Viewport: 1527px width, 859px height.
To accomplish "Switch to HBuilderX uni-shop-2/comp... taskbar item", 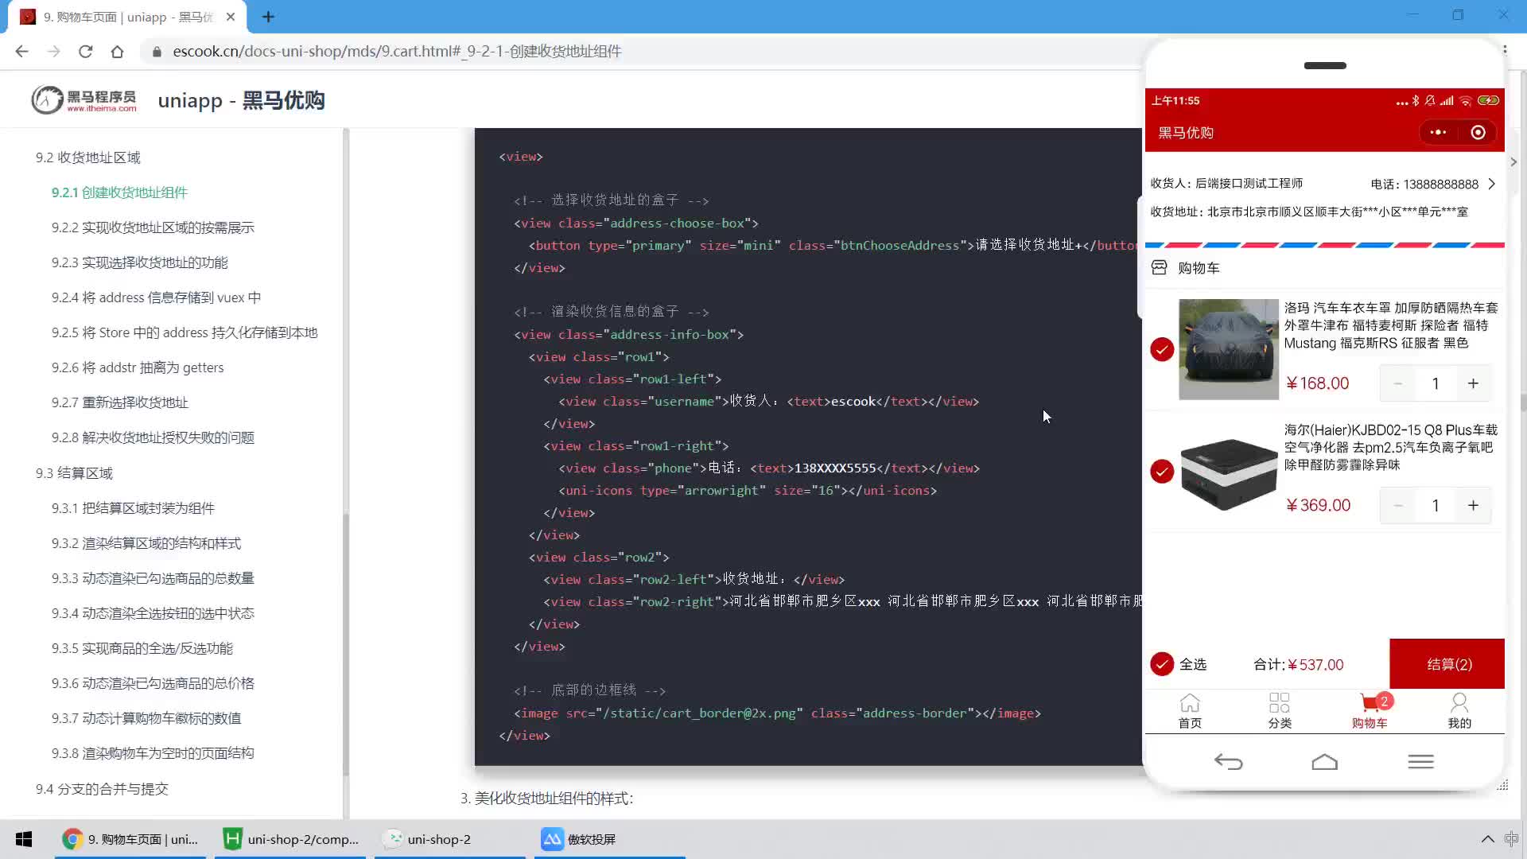I will tap(290, 839).
